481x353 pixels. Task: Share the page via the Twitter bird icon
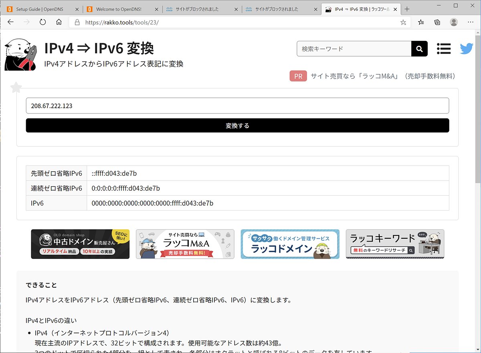click(x=466, y=49)
